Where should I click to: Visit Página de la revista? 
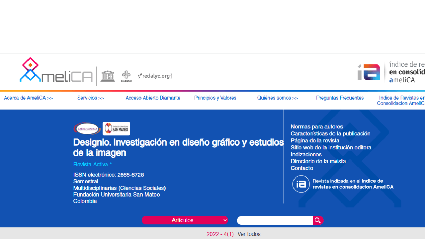coord(315,140)
